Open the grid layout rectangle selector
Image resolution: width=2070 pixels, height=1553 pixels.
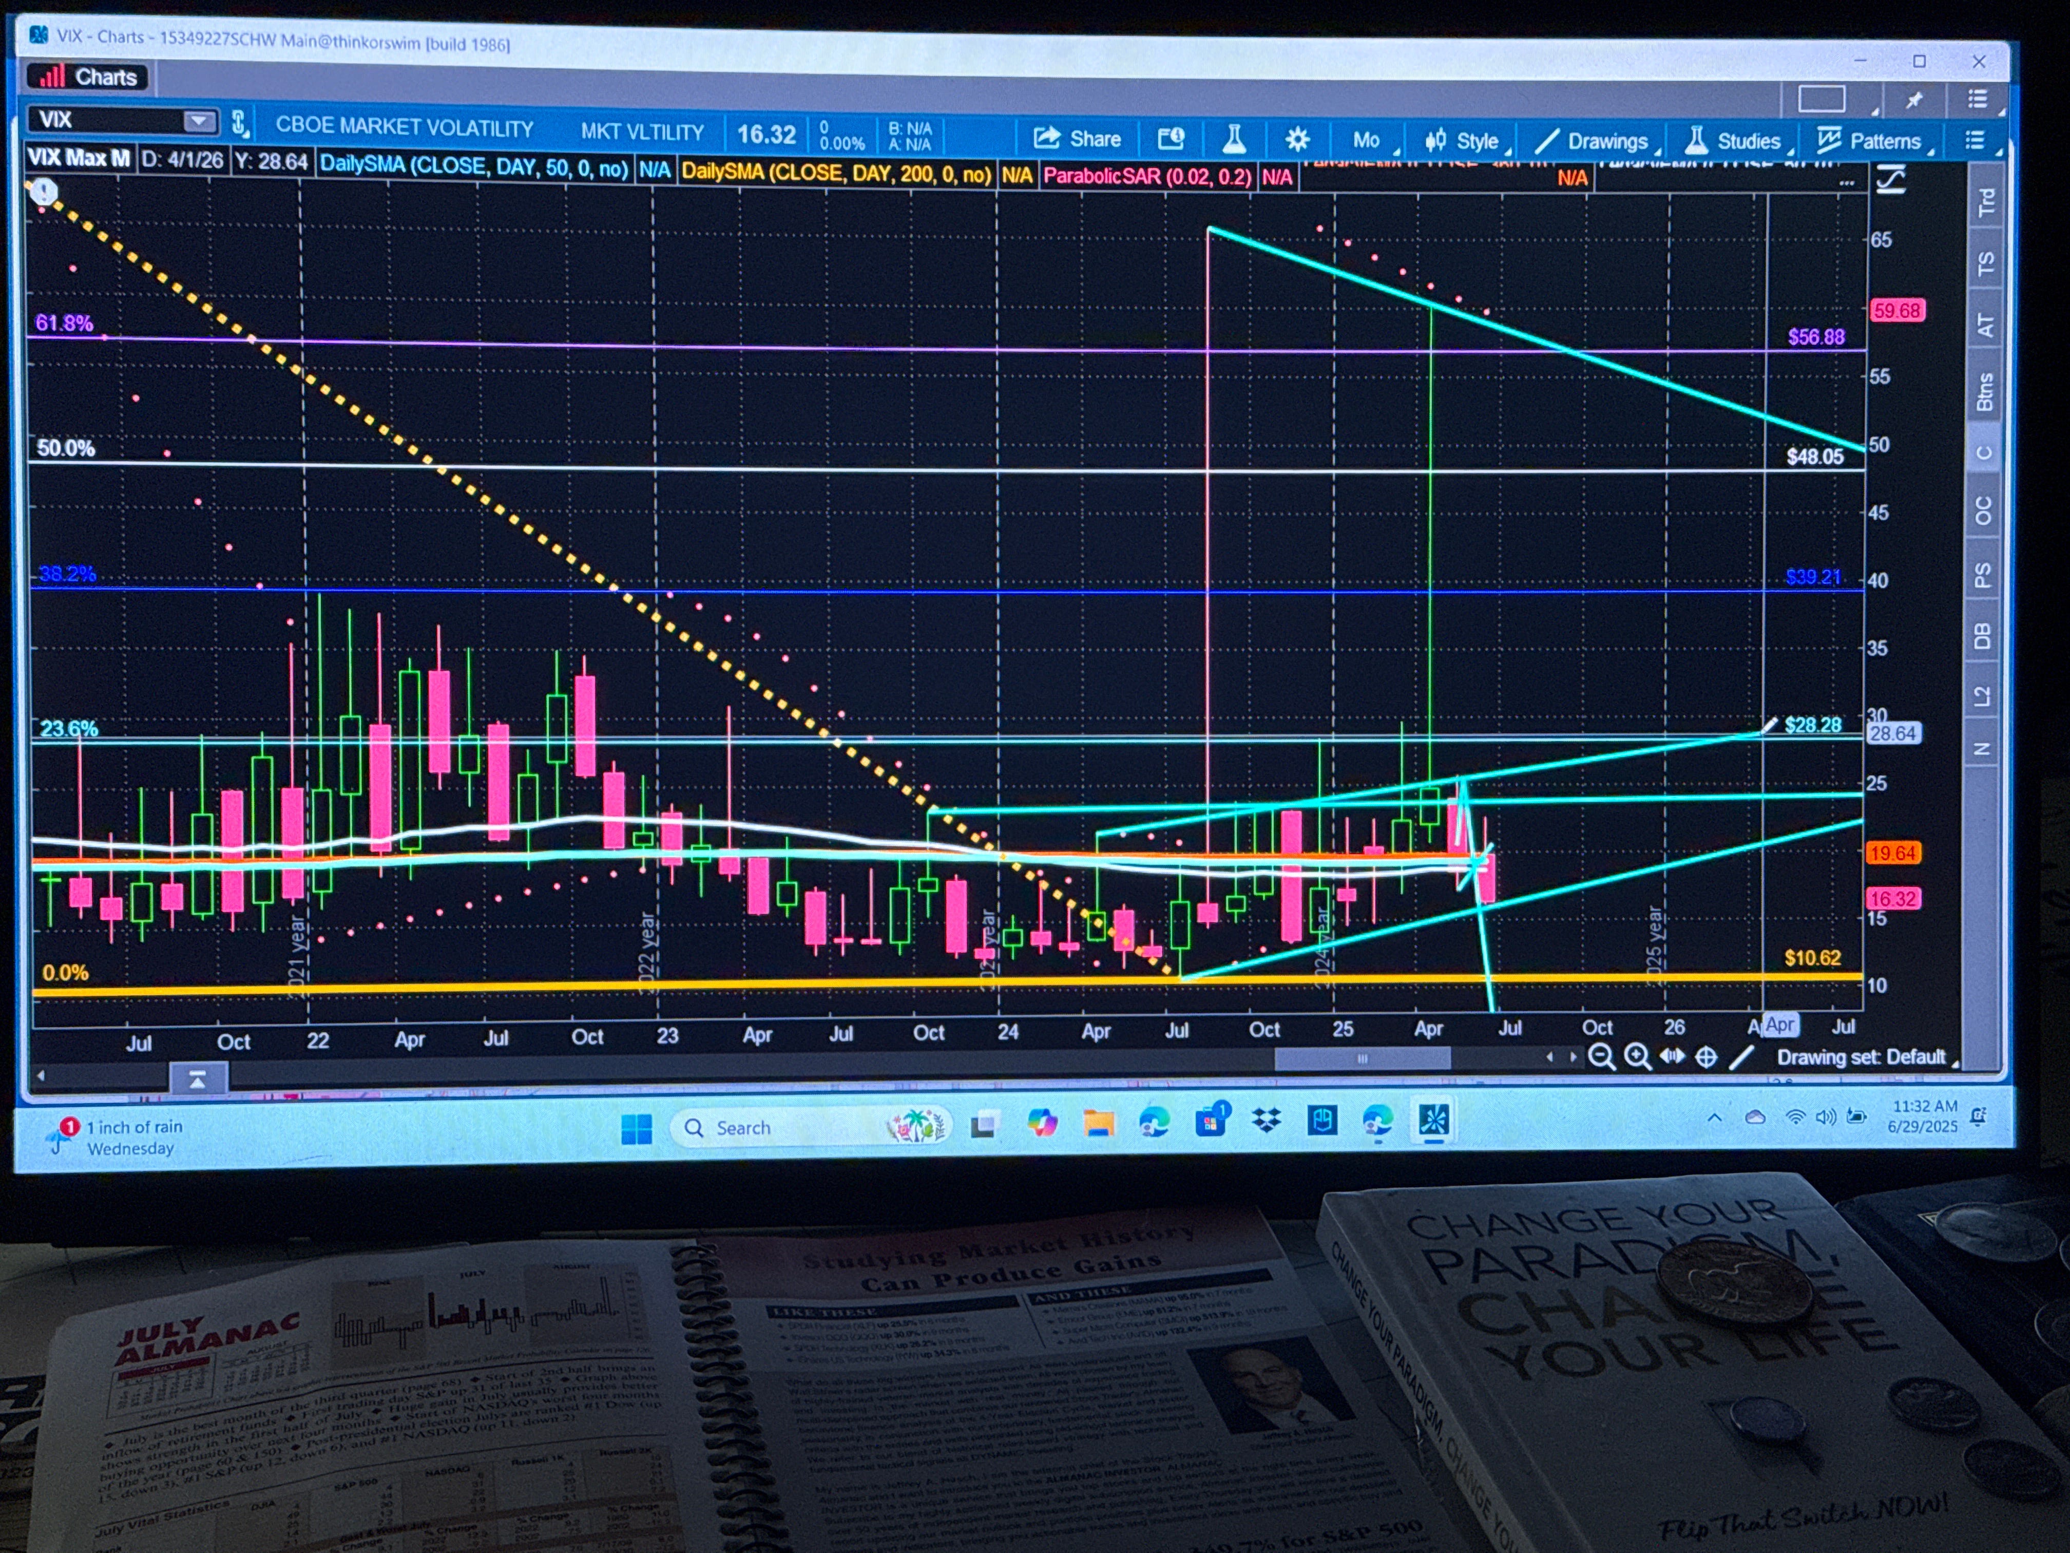[x=1822, y=98]
